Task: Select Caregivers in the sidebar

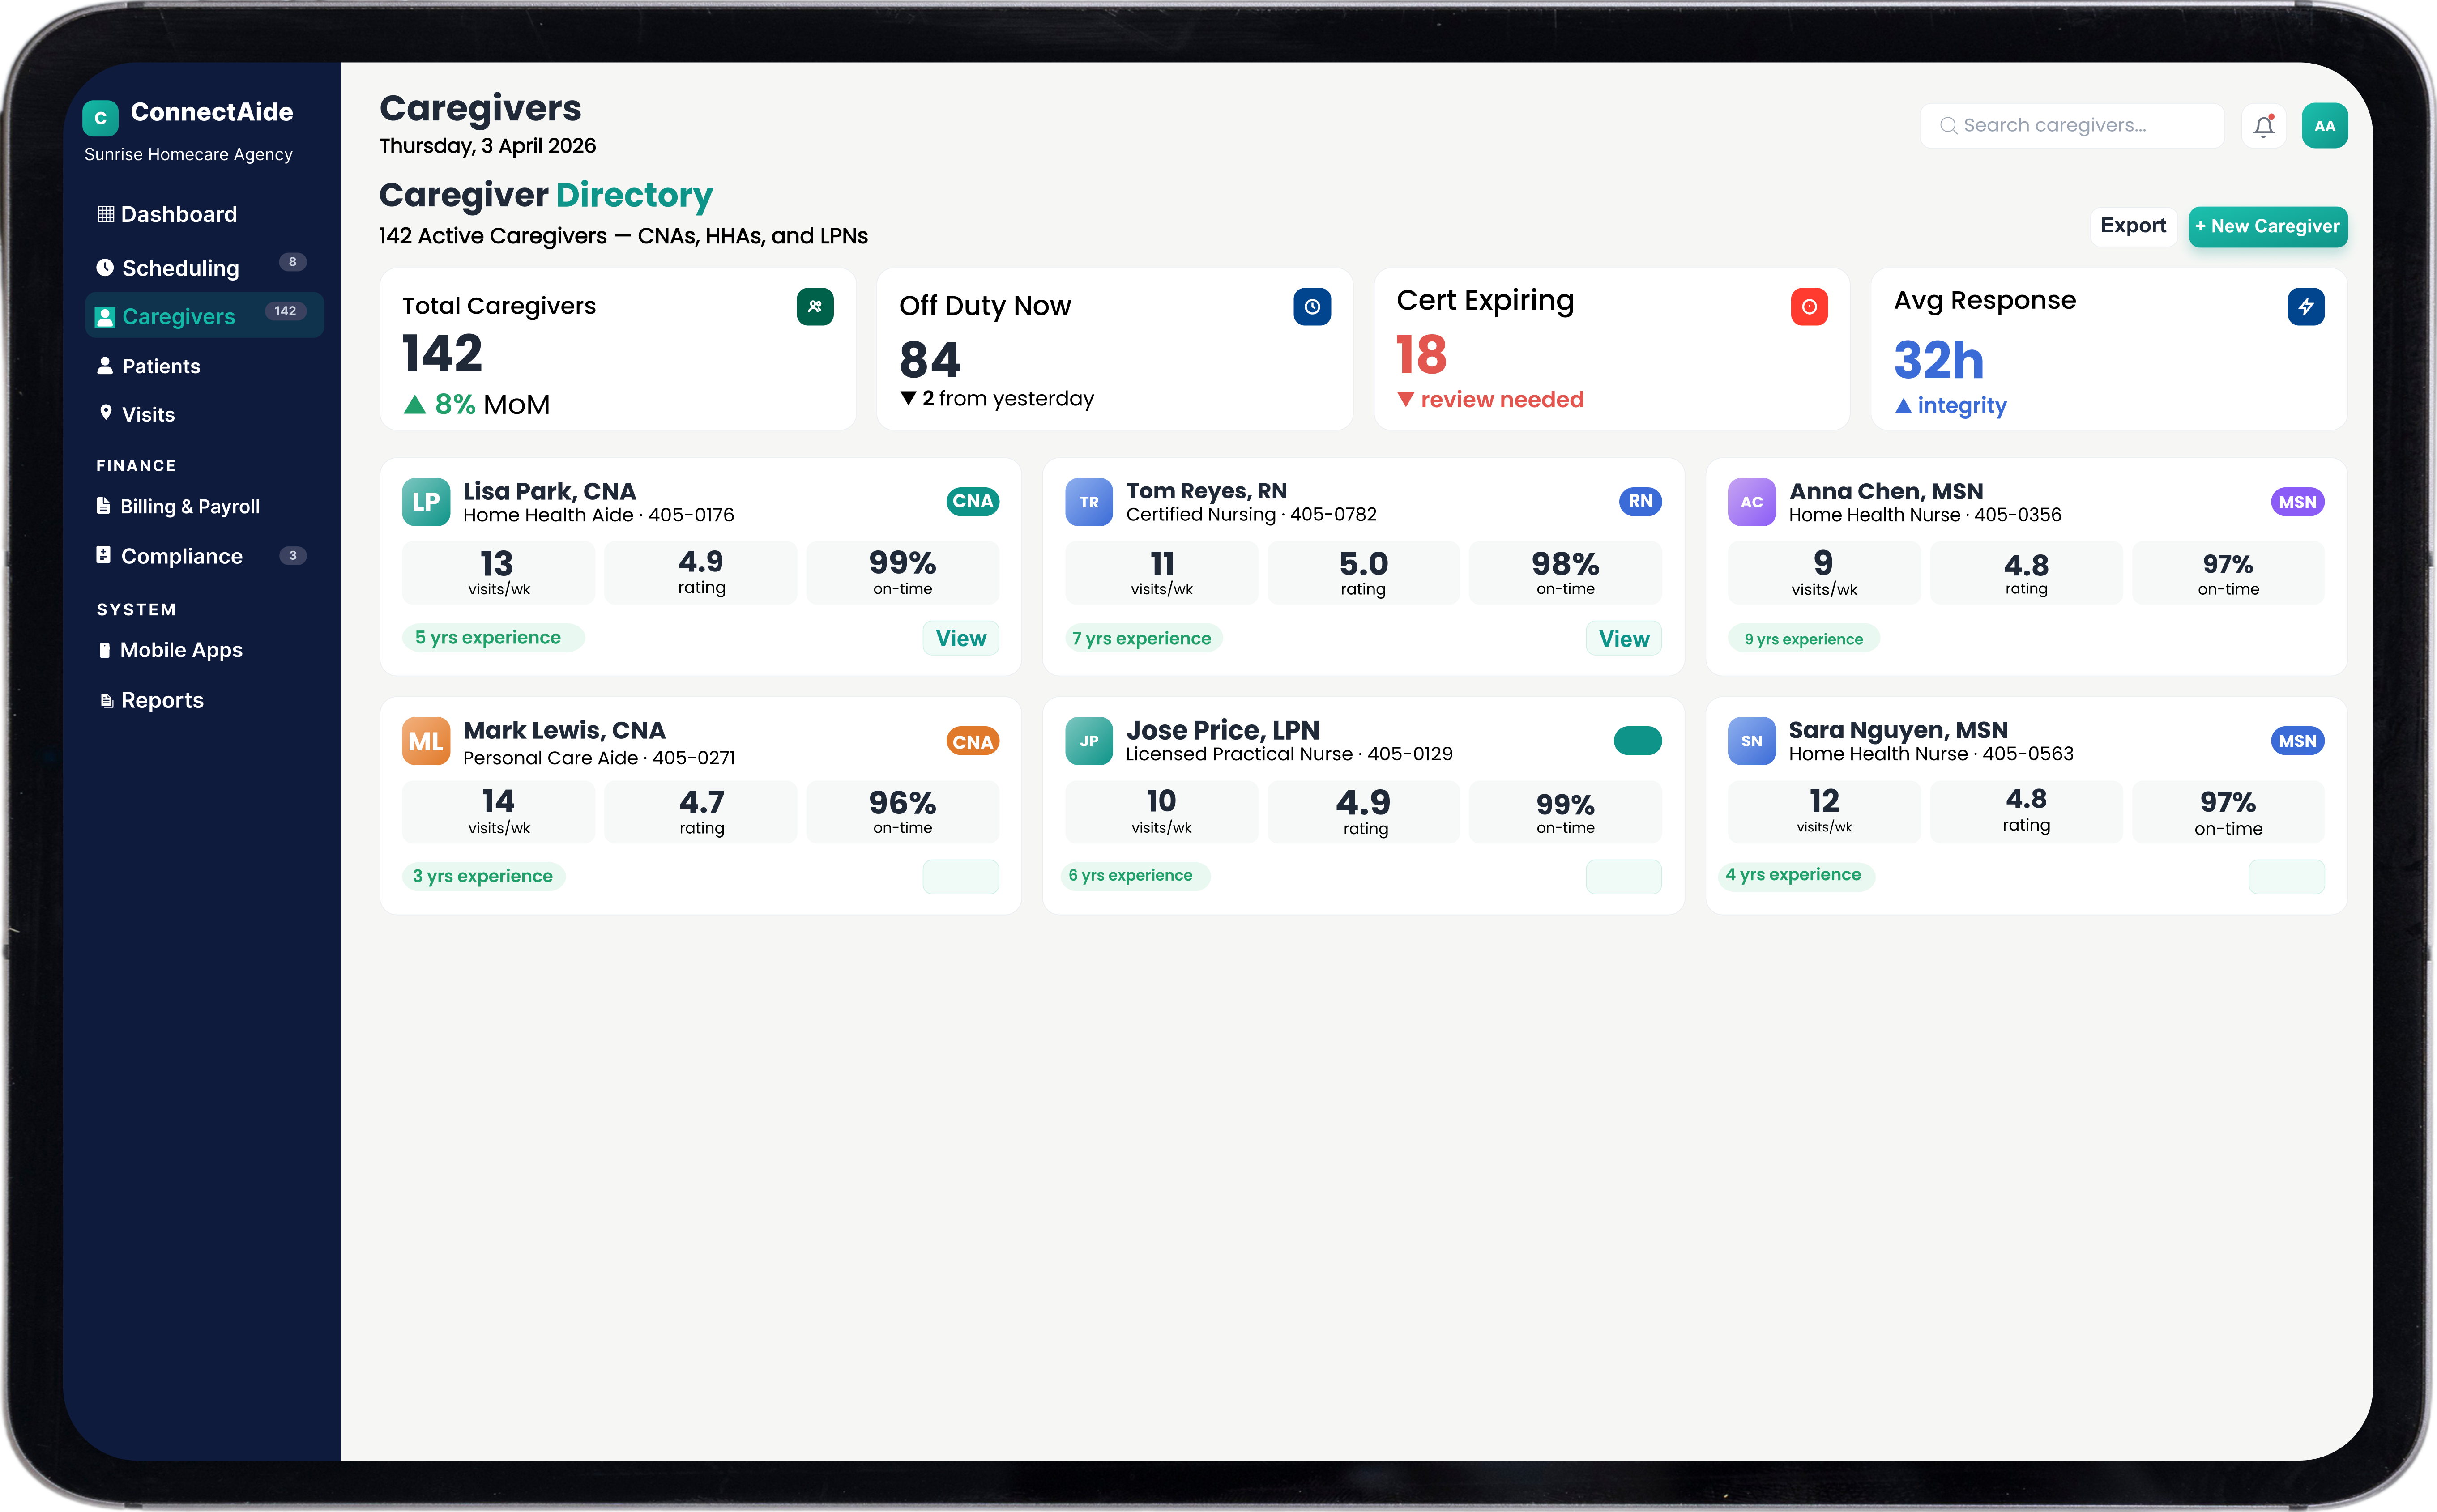Action: [205, 316]
